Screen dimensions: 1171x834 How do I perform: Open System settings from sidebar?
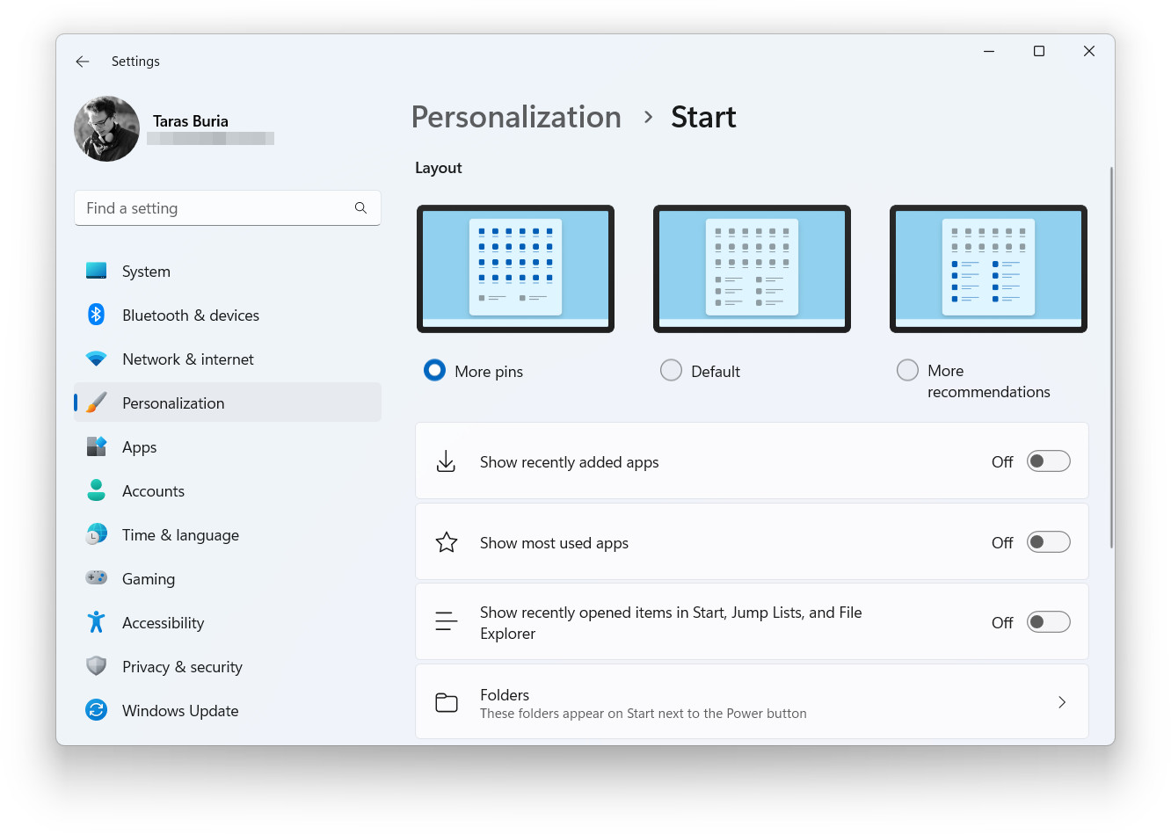click(146, 271)
